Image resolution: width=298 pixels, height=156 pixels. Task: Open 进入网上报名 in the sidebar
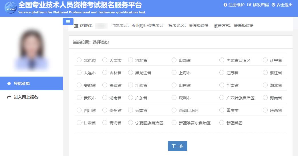[26, 97]
